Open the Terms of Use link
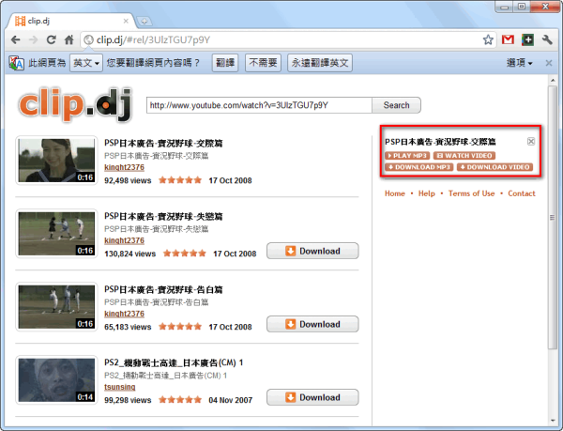 coord(471,193)
